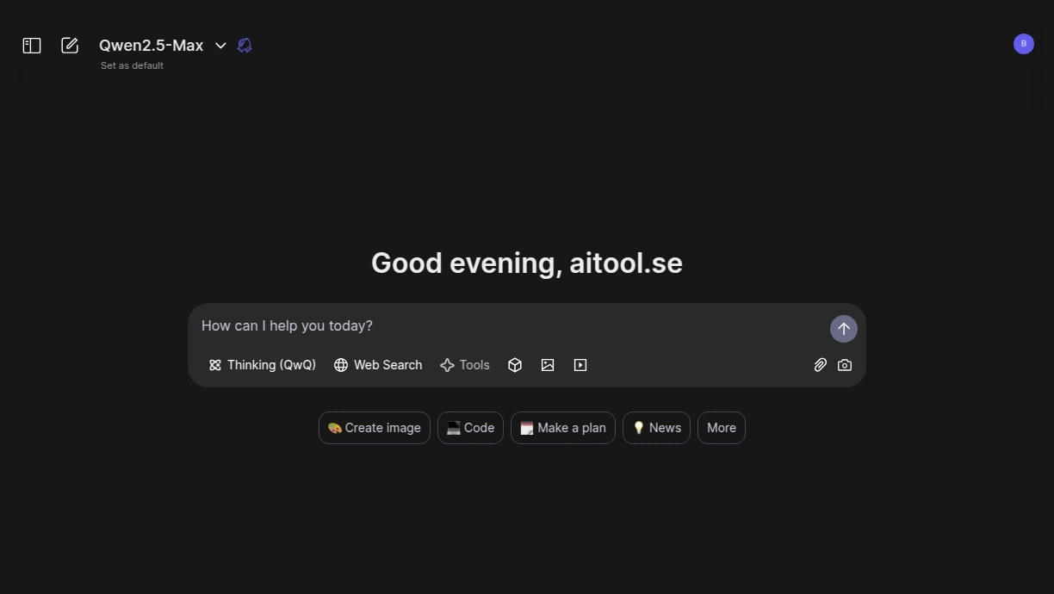Expand the More suggestions list

(722, 428)
